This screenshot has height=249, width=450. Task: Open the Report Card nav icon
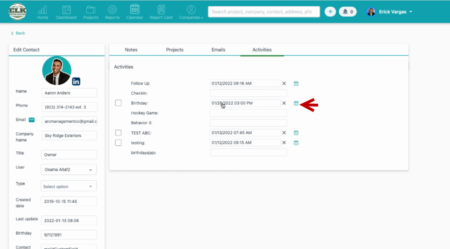(x=161, y=13)
